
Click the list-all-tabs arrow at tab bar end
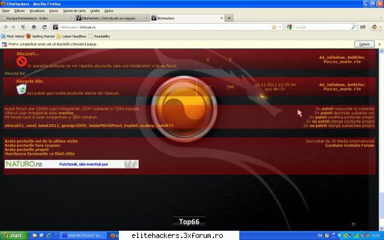(x=381, y=18)
